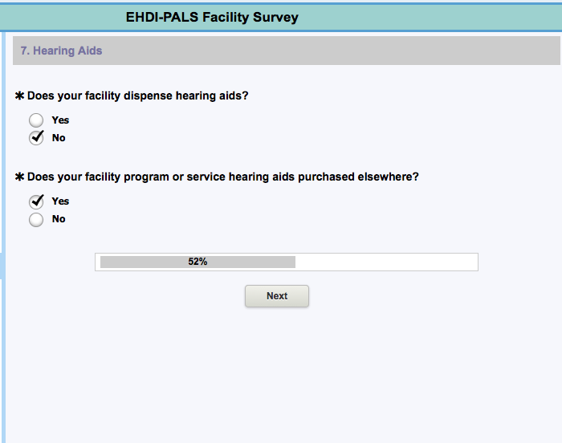562x443 pixels.
Task: Click the '7. Hearing Aids' section header
Action: click(x=62, y=51)
